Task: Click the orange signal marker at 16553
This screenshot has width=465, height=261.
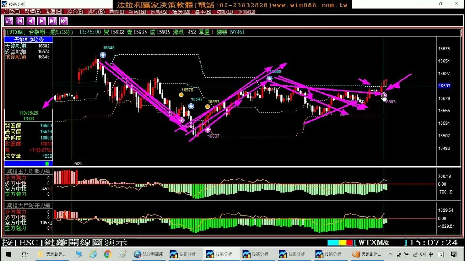Action: pyautogui.click(x=207, y=107)
